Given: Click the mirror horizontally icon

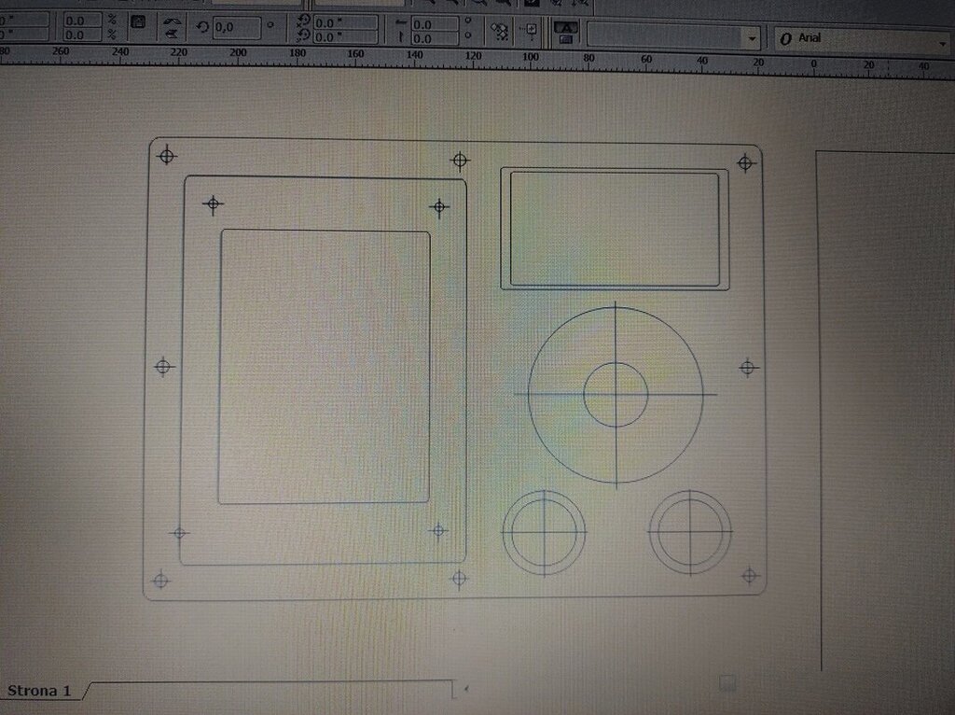Looking at the screenshot, I should coord(171,19).
